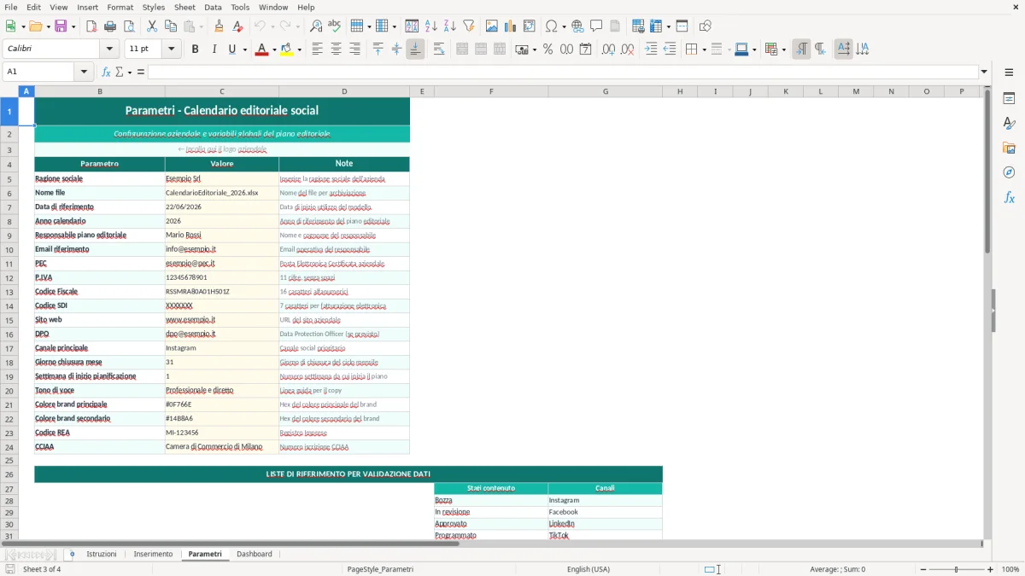Click Freeze Rows and Columns icon
1025x576 pixels.
[x=656, y=26]
